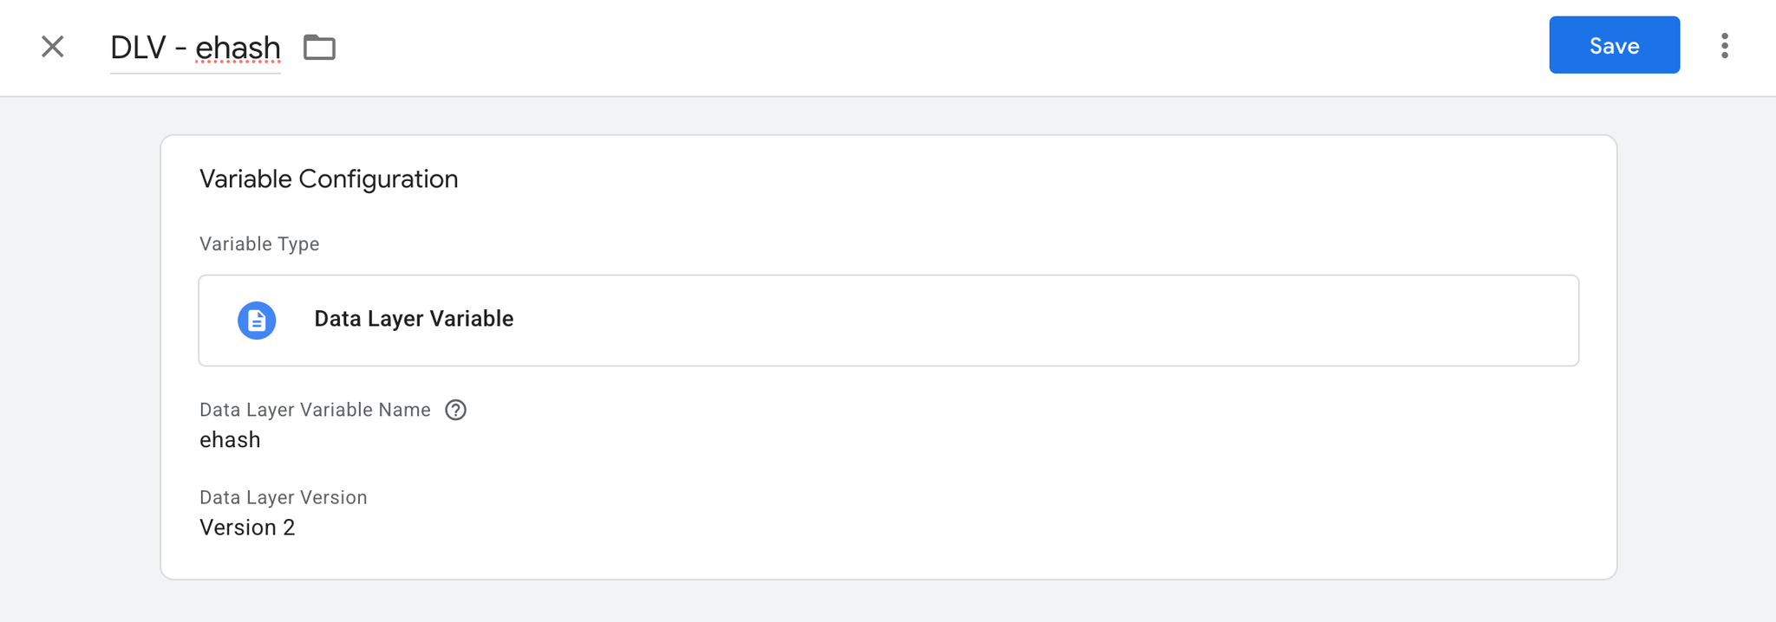Close the variable editor with the X icon
The image size is (1776, 622).
[x=53, y=47]
